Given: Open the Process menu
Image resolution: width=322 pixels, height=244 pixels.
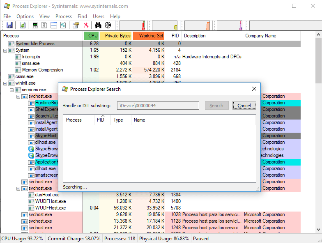Looking at the screenshot, I should (64, 16).
